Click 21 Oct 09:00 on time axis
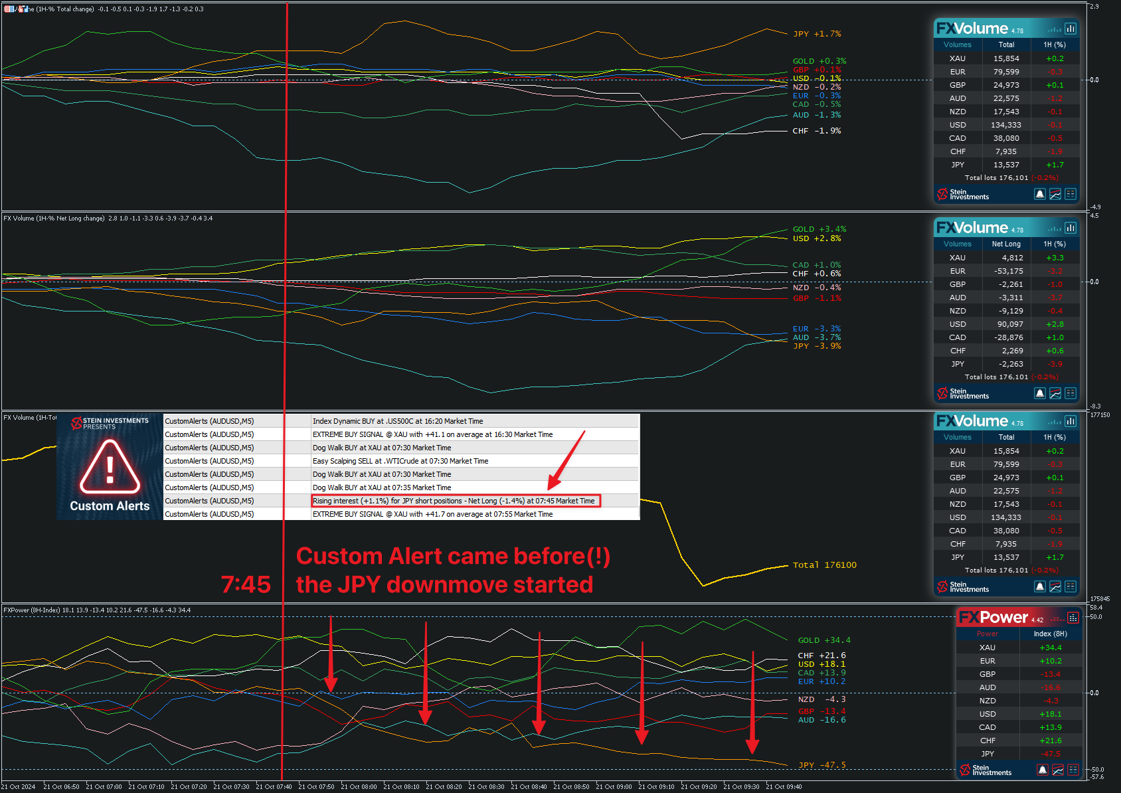The image size is (1121, 793). (614, 787)
